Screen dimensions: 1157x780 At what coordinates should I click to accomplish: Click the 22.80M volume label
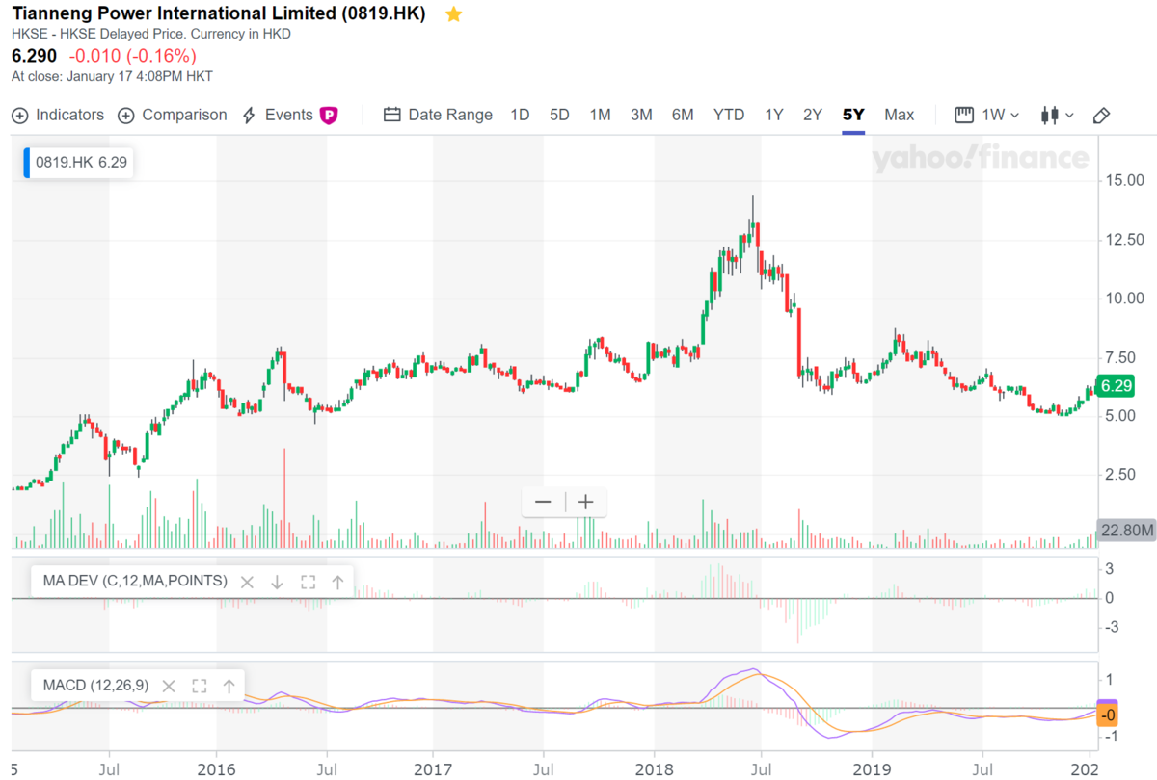tap(1125, 531)
